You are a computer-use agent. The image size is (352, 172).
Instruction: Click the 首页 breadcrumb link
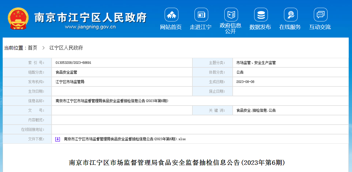click(x=33, y=48)
